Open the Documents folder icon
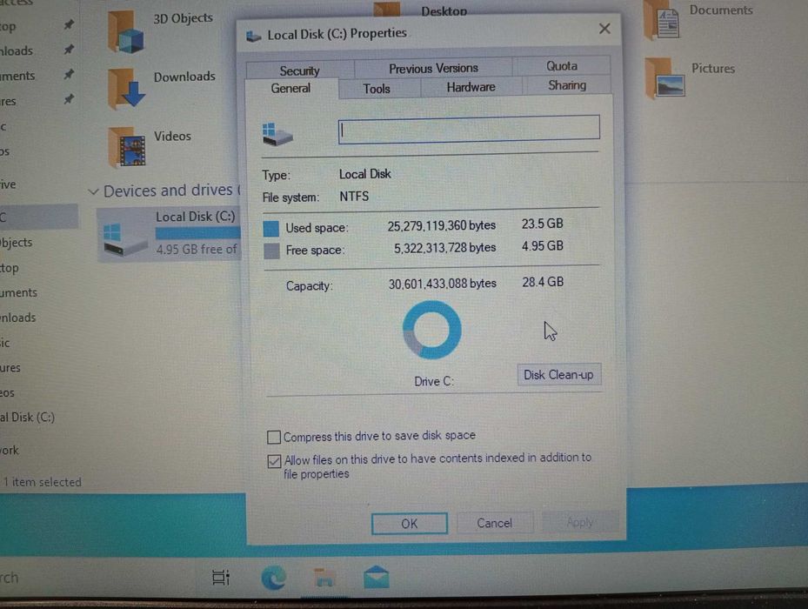 tap(663, 21)
